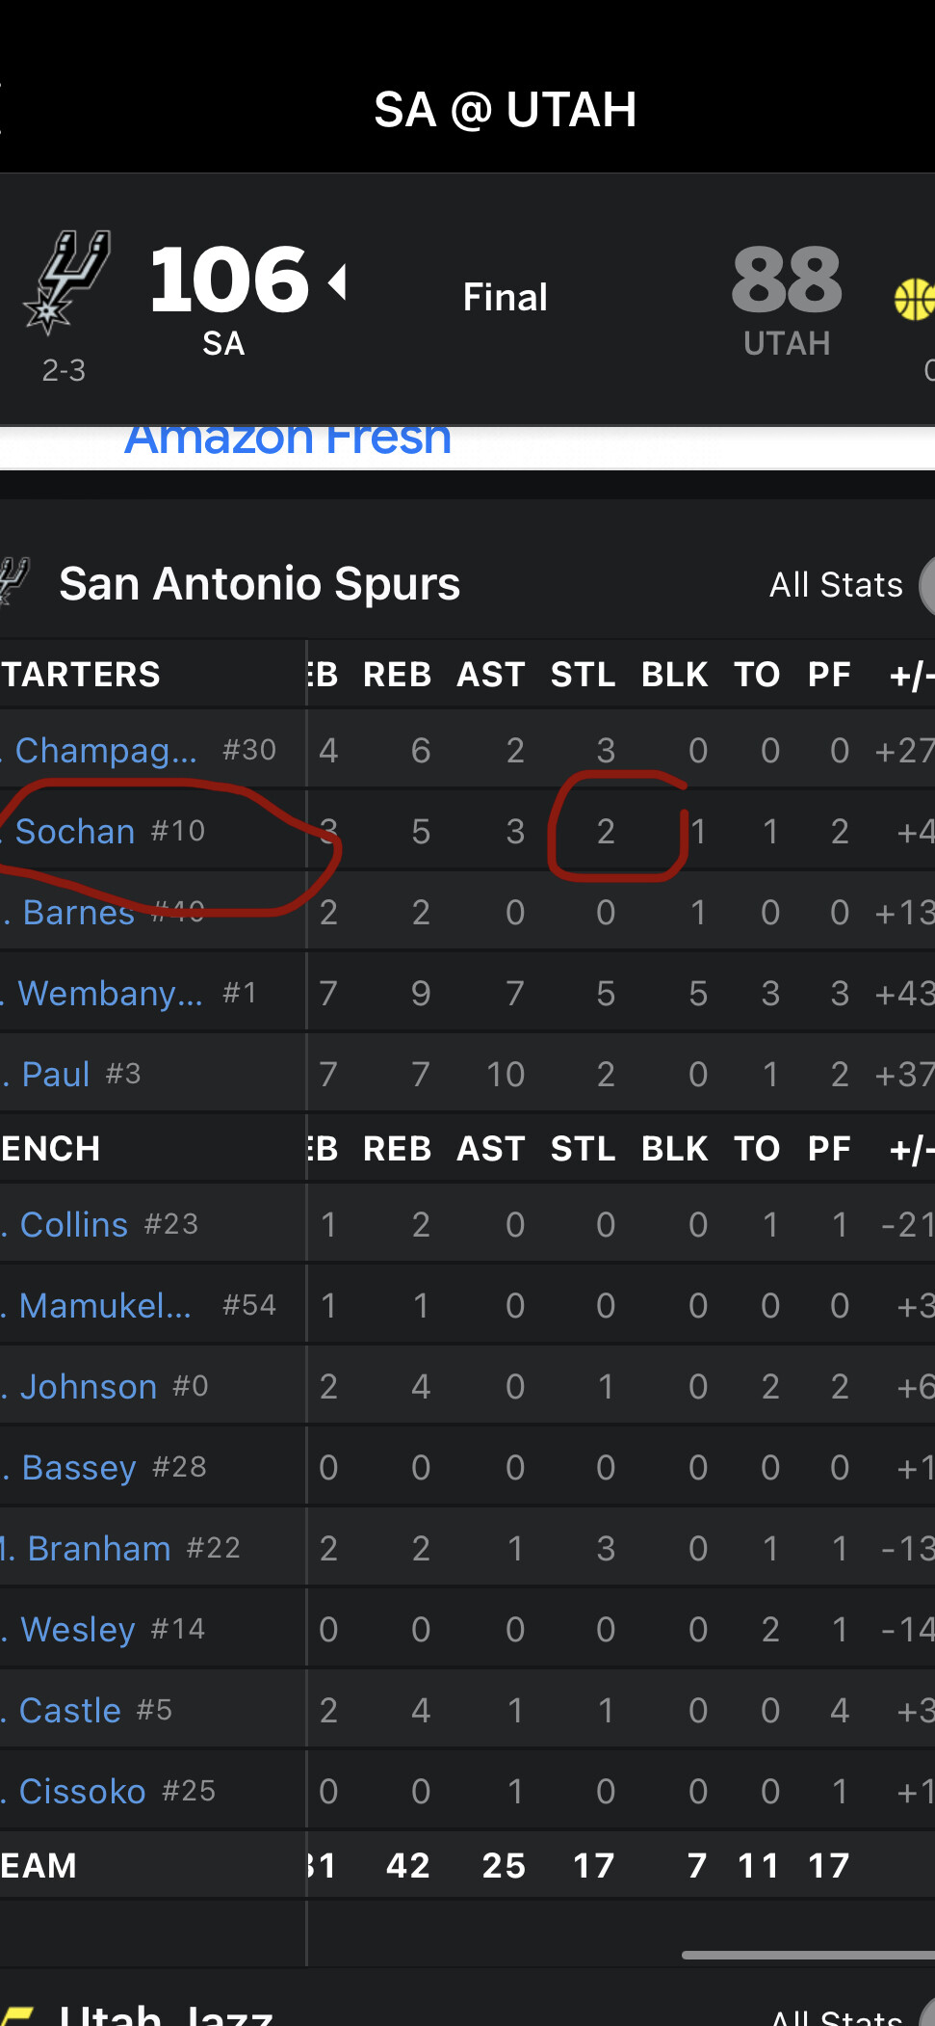Open Sochan #10 player profile

coord(75,831)
